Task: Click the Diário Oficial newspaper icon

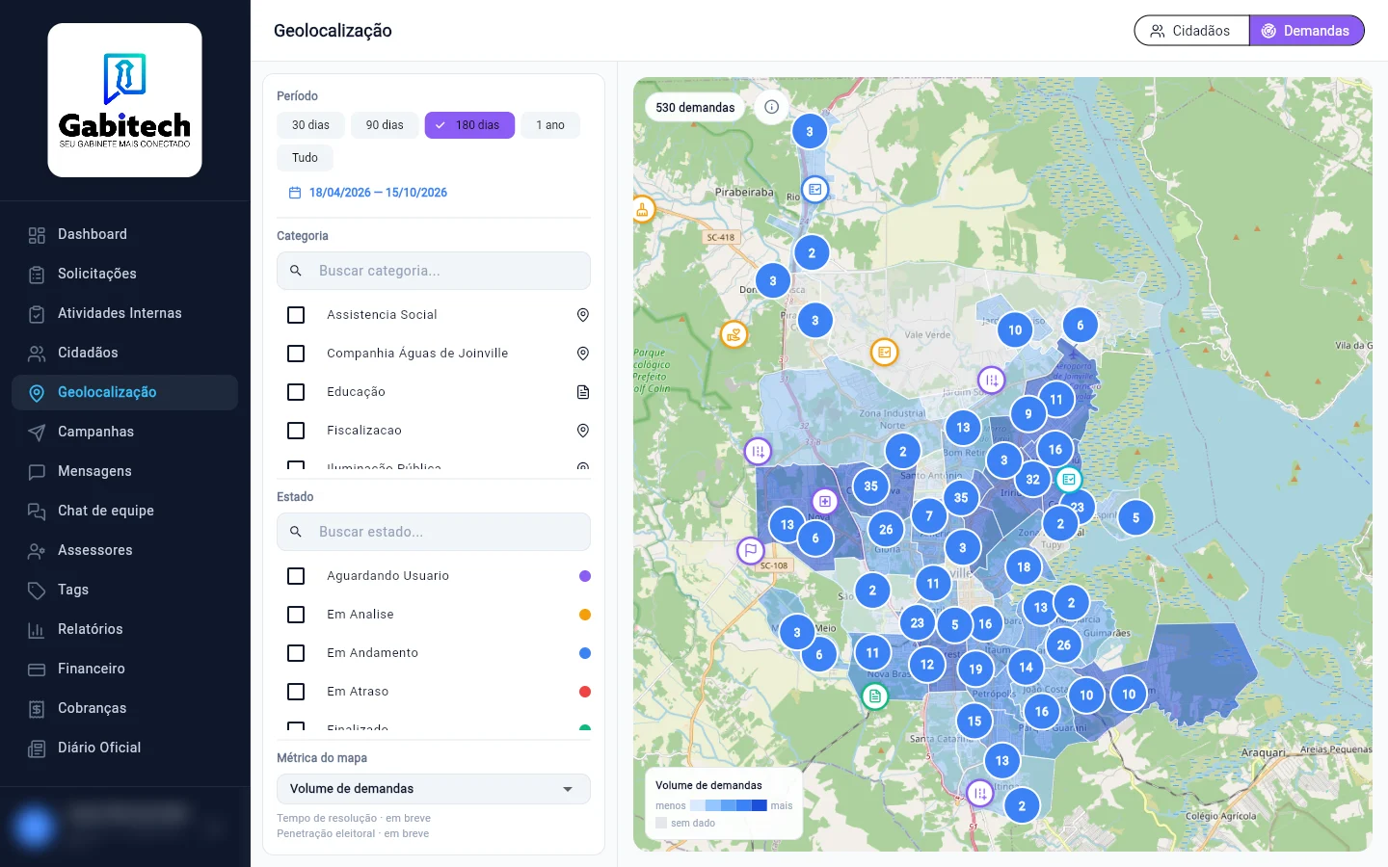Action: tap(37, 749)
